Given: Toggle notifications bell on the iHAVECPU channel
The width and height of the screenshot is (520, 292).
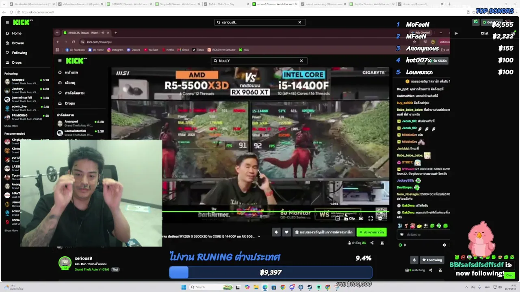Looking at the screenshot, I should tap(276, 232).
